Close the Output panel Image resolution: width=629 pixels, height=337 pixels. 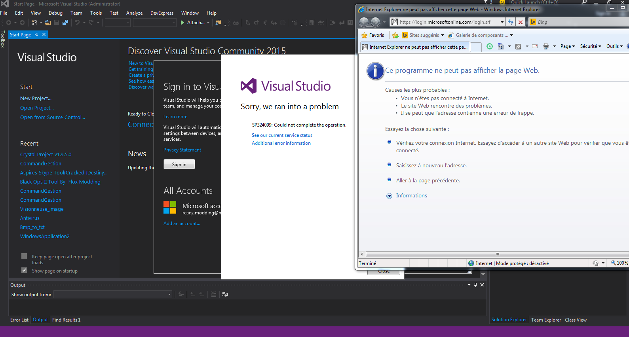click(482, 285)
